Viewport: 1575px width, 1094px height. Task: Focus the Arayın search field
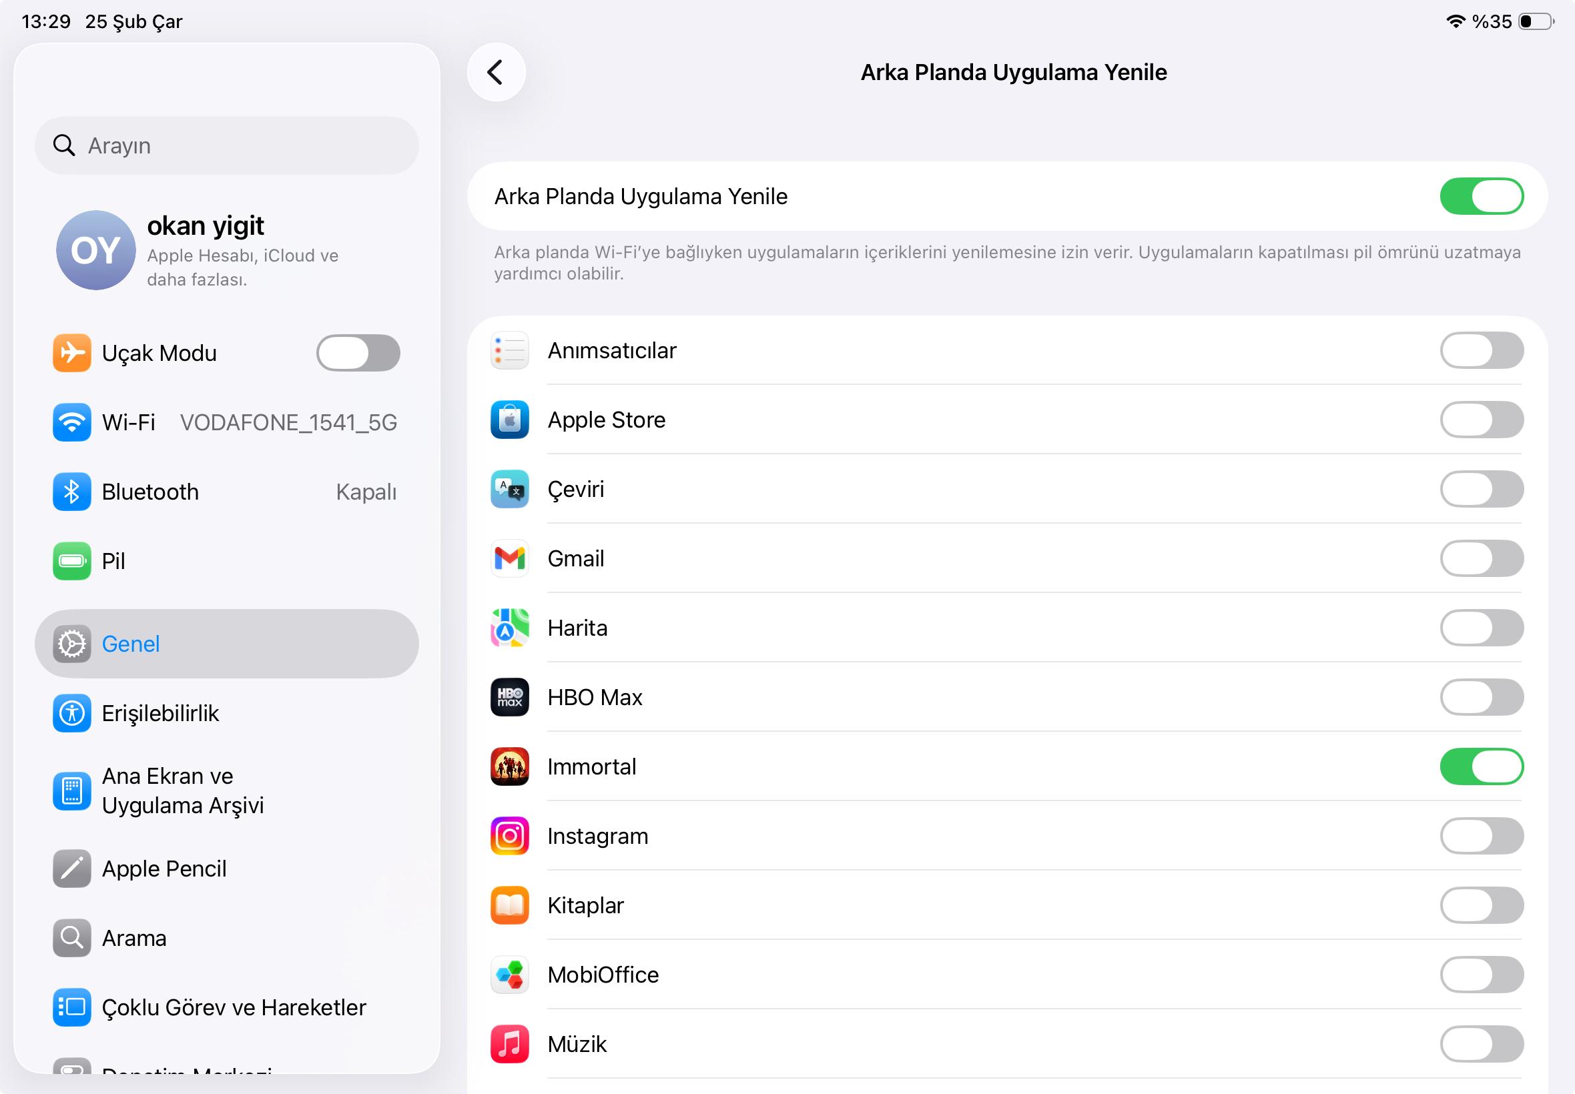point(226,145)
